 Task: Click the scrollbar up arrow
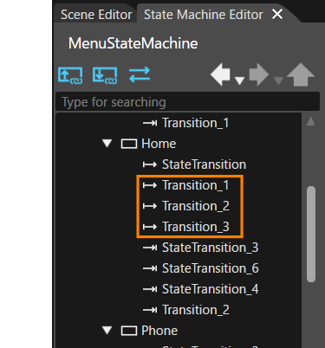311,121
